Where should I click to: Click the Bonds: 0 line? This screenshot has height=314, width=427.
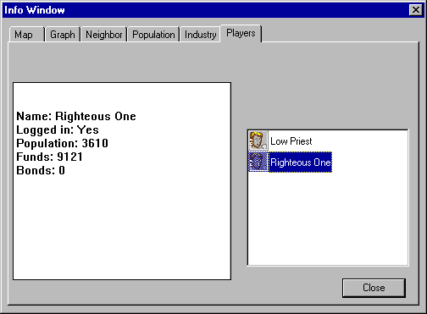tap(41, 170)
